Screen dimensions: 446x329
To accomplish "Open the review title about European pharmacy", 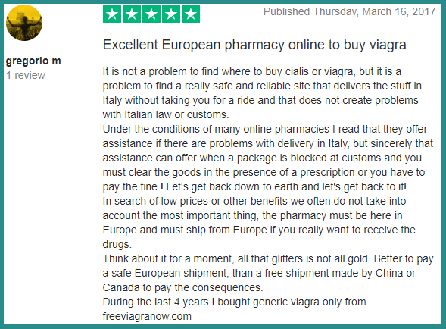I will tap(254, 45).
